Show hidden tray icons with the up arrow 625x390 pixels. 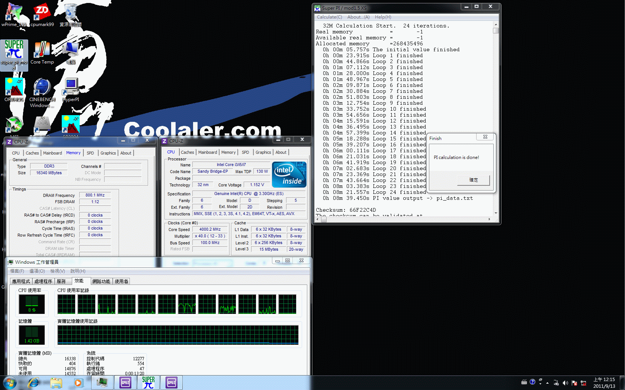point(547,383)
